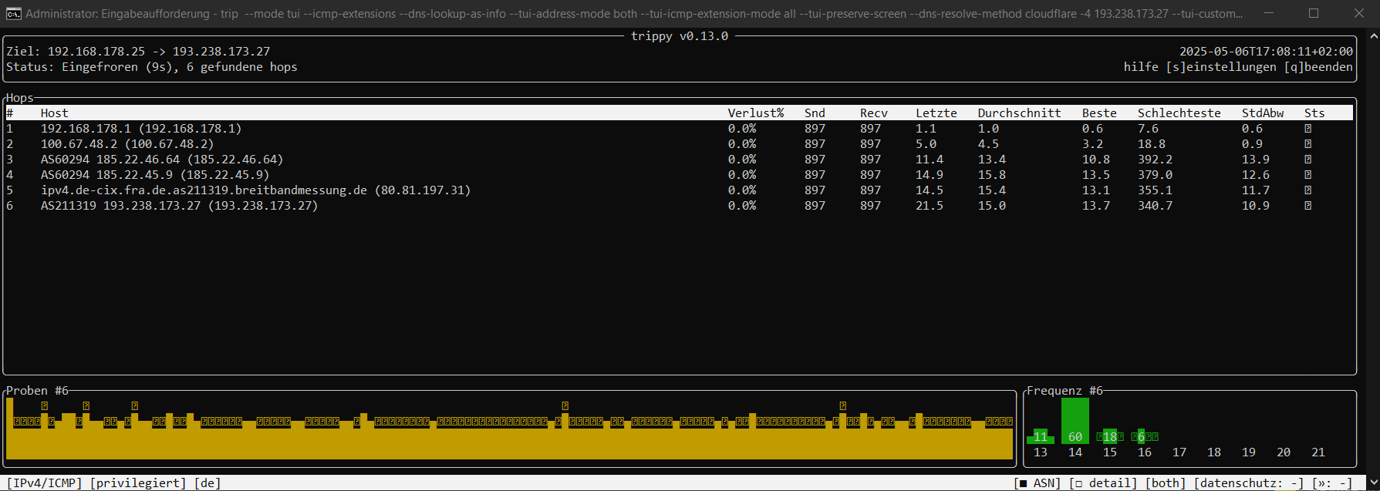1380x491 pixels.
Task: Click the timestamp 2025-05-06T17:08:11+02:00
Action: (x=1266, y=52)
